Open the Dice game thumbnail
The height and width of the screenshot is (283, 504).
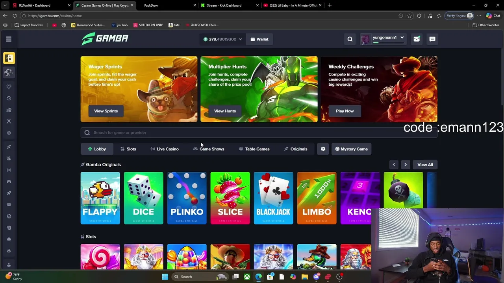[x=143, y=198]
